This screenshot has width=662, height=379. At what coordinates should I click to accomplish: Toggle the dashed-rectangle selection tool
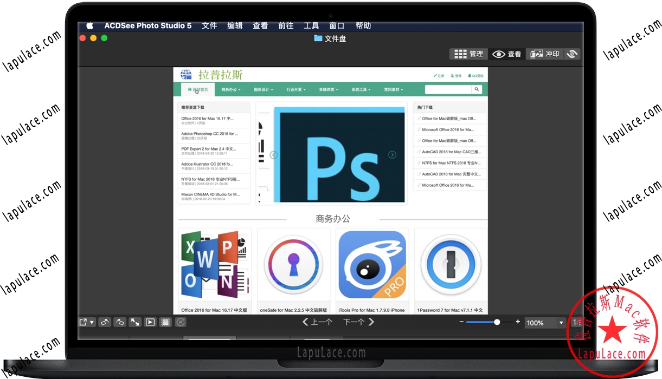point(166,322)
